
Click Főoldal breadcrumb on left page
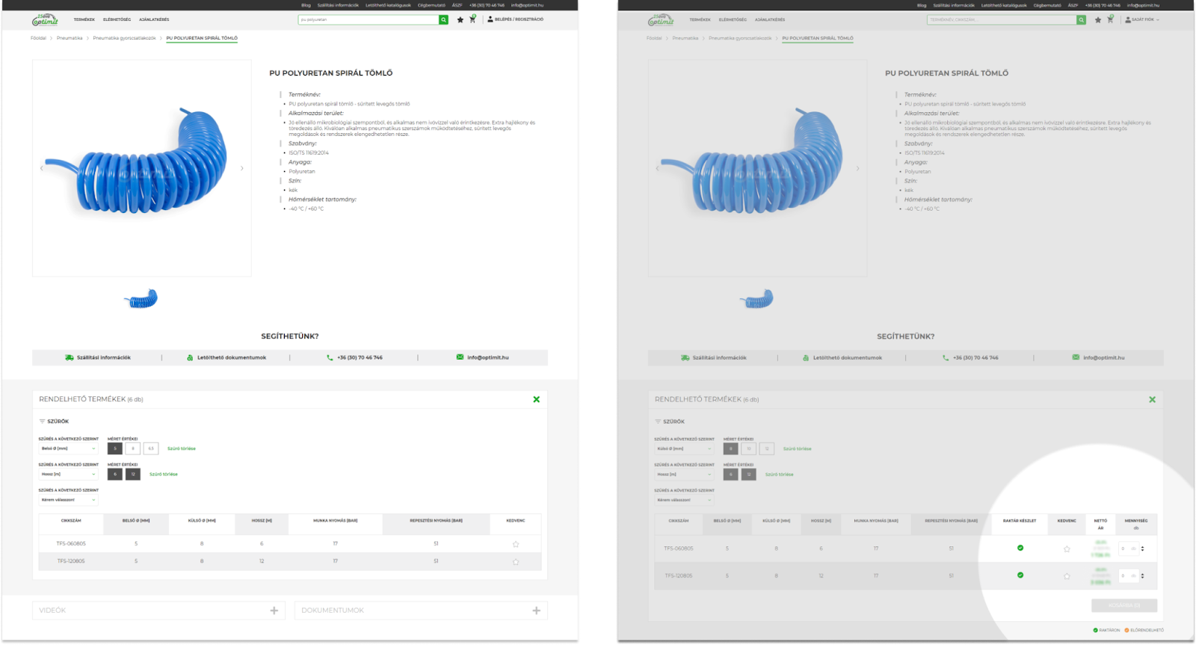(38, 38)
